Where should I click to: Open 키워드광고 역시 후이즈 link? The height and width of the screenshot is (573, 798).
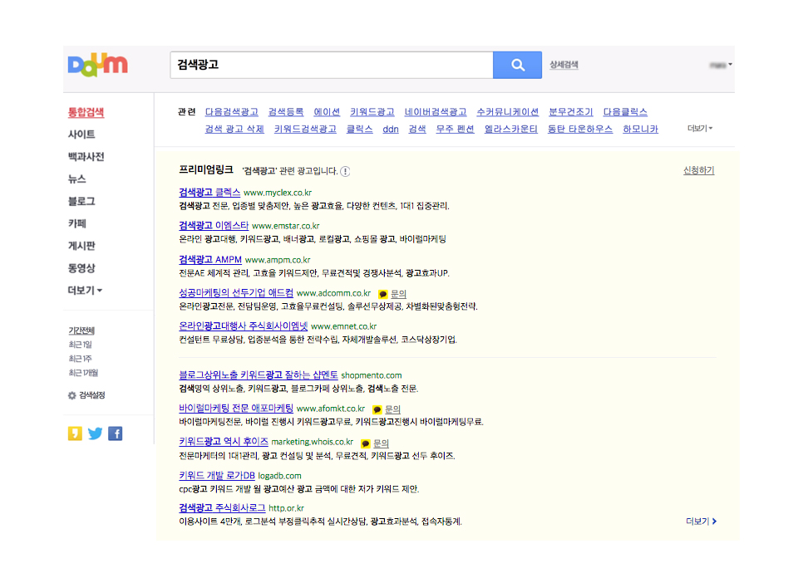pos(224,441)
